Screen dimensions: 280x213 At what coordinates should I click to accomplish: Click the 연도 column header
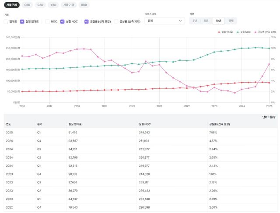click(8, 124)
